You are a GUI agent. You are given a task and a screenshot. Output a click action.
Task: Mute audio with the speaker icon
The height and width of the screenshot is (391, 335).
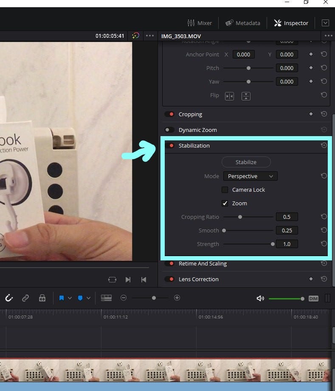point(260,298)
